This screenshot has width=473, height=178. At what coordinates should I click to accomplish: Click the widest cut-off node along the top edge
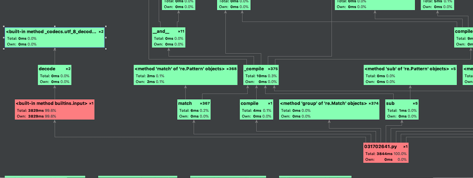[x=375, y=5]
